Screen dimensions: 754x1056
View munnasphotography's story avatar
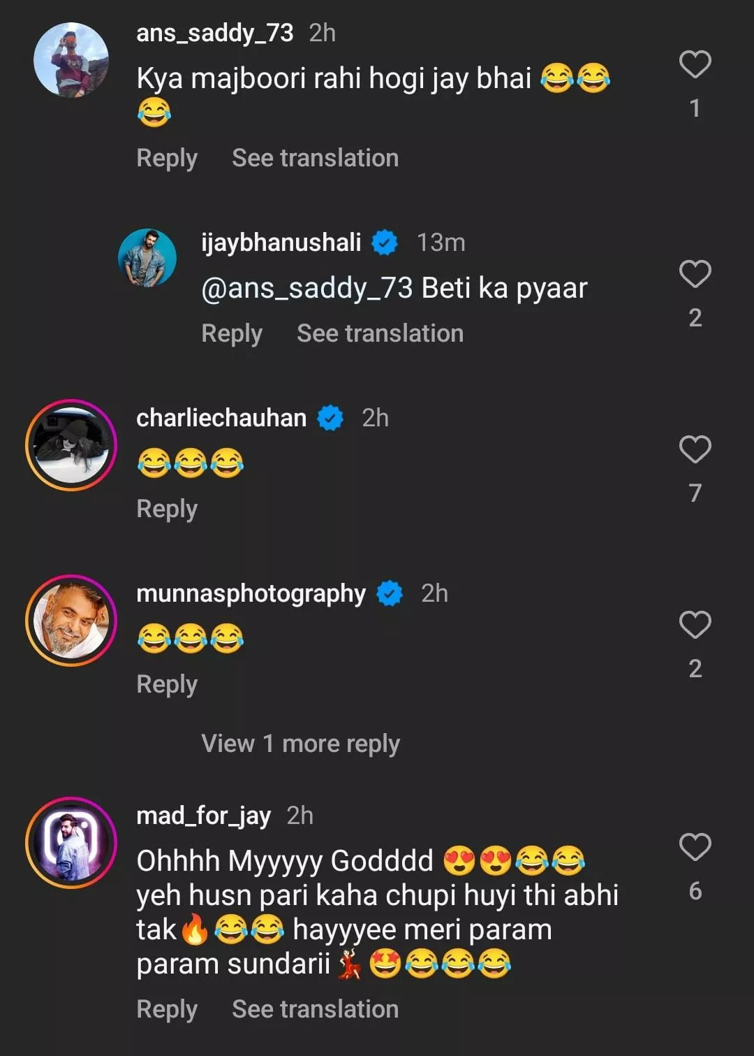click(x=71, y=621)
